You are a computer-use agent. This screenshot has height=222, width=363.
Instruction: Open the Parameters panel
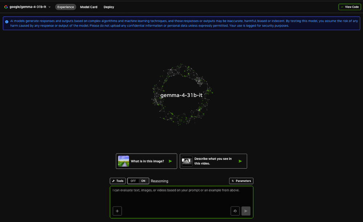(241, 181)
